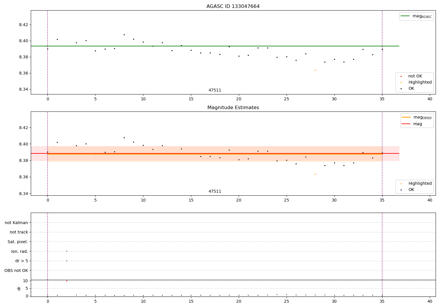Click the red 'mag' legend entry in middle plot
This screenshot has height=308, width=440.
(x=412, y=124)
